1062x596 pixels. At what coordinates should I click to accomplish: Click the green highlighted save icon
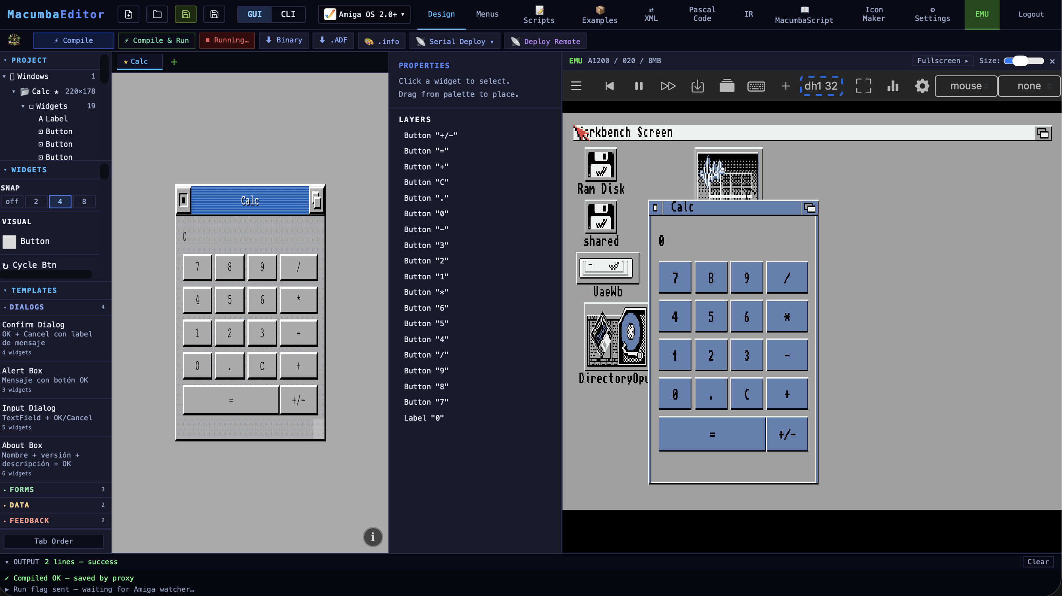tap(185, 14)
